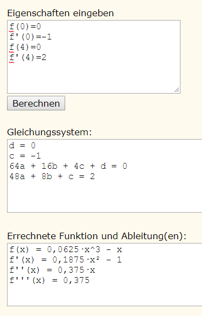
Task: Click equation 64a + 16b + 4c + d = 0
Action: 68,166
